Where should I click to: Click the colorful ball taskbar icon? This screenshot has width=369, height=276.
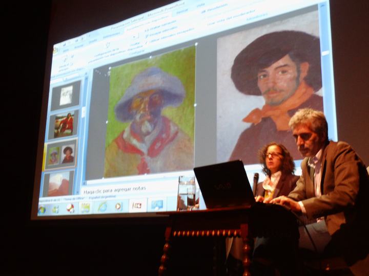(70, 208)
